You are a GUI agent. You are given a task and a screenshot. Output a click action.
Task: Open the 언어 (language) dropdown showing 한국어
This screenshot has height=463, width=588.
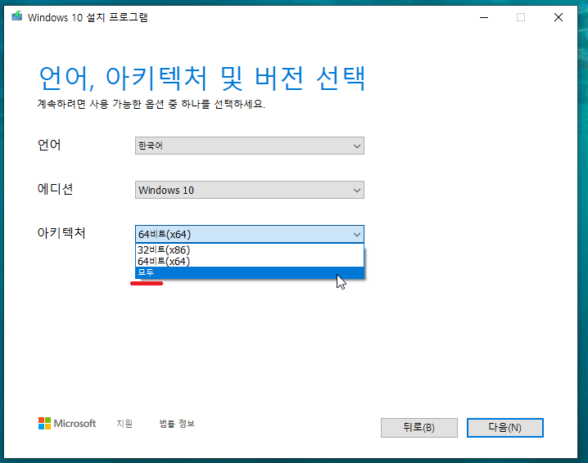click(x=250, y=146)
